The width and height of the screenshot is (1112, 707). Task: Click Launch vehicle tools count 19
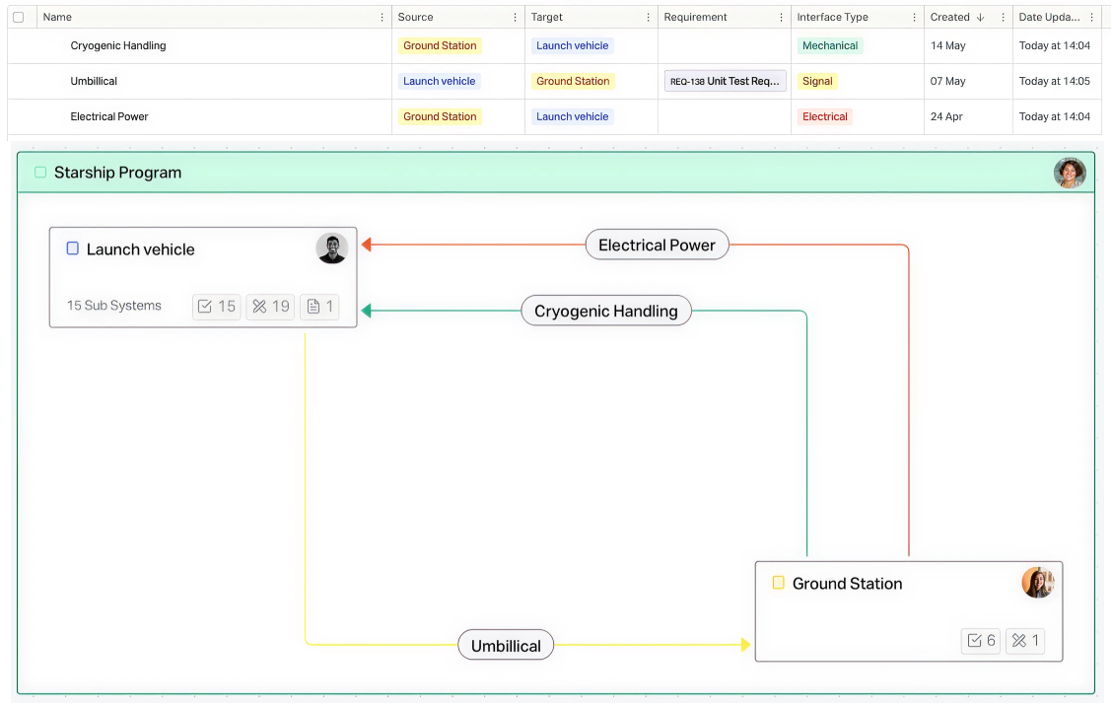(271, 307)
